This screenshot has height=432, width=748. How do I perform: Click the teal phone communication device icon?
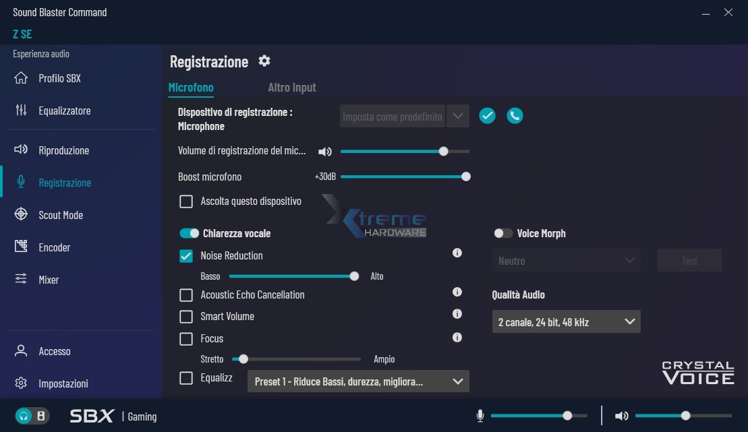coord(515,116)
